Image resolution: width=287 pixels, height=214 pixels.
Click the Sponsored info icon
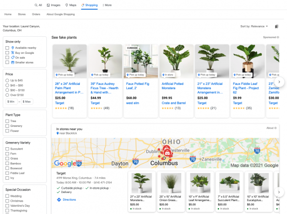pyautogui.click(x=278, y=37)
